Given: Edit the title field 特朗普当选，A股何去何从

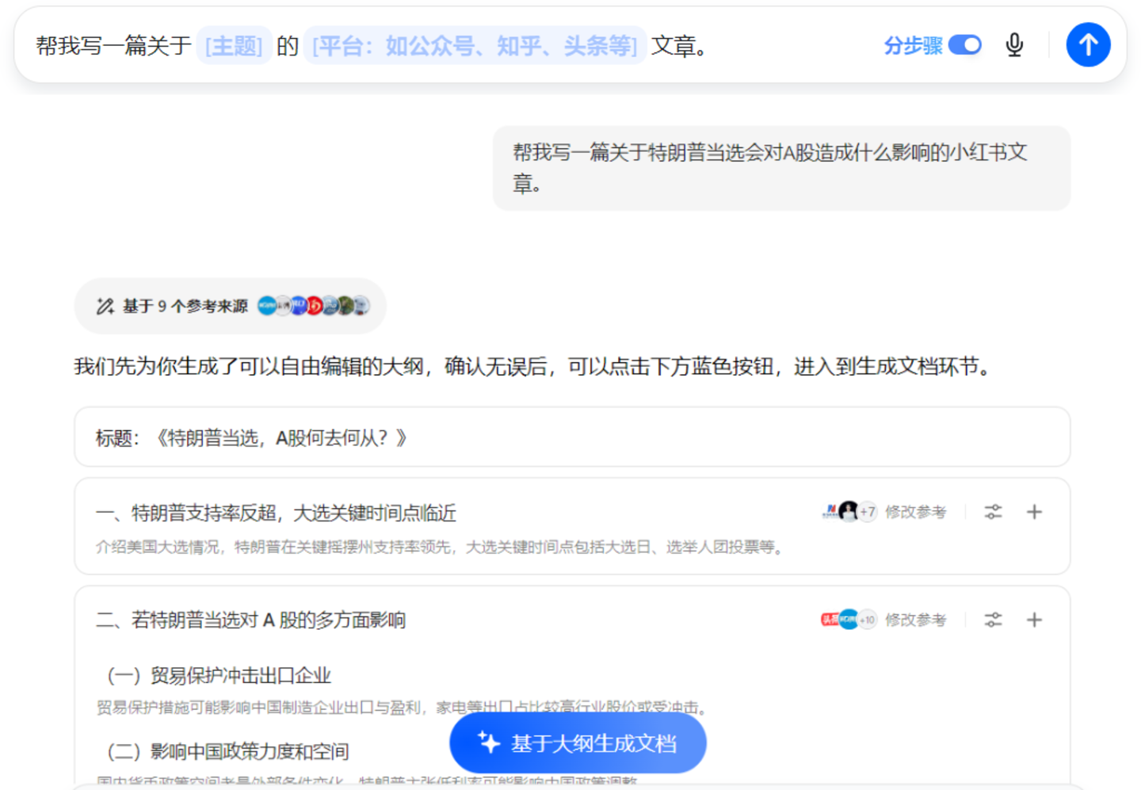Looking at the screenshot, I should (x=572, y=437).
